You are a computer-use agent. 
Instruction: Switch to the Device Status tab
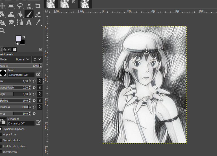5,49
